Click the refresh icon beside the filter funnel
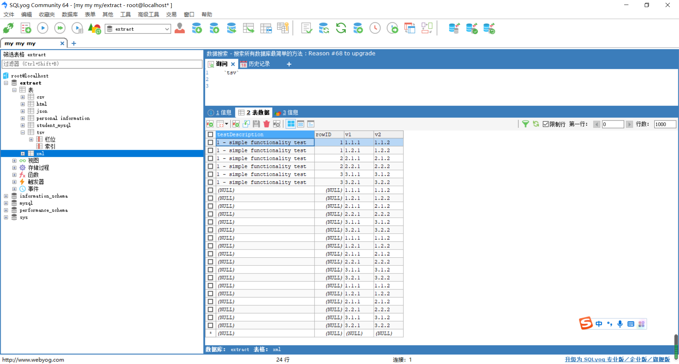679x364 pixels. 536,124
